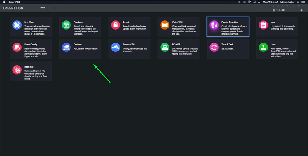308x156 pixels.
Task: Open the Playback clapperboard icon
Action: [x=66, y=25]
